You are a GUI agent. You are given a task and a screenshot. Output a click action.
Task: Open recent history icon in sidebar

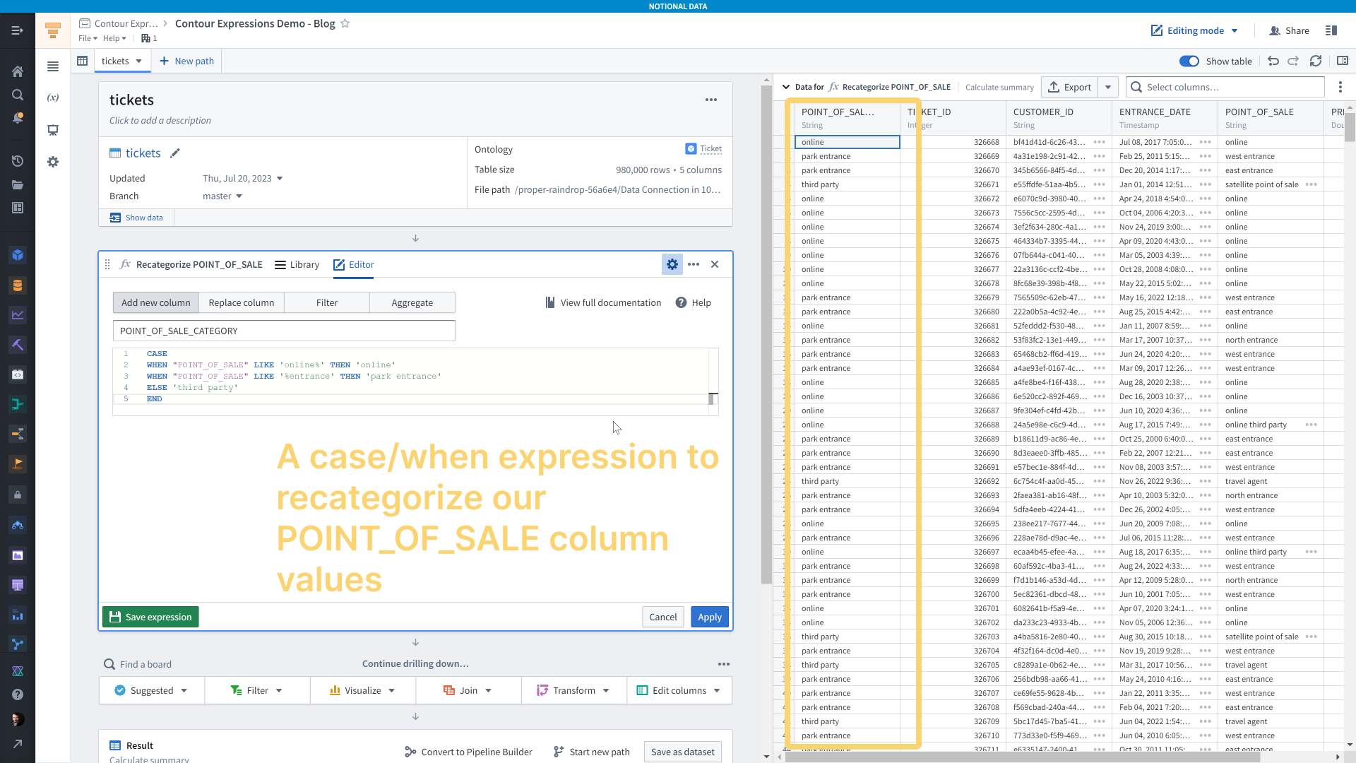tap(18, 161)
